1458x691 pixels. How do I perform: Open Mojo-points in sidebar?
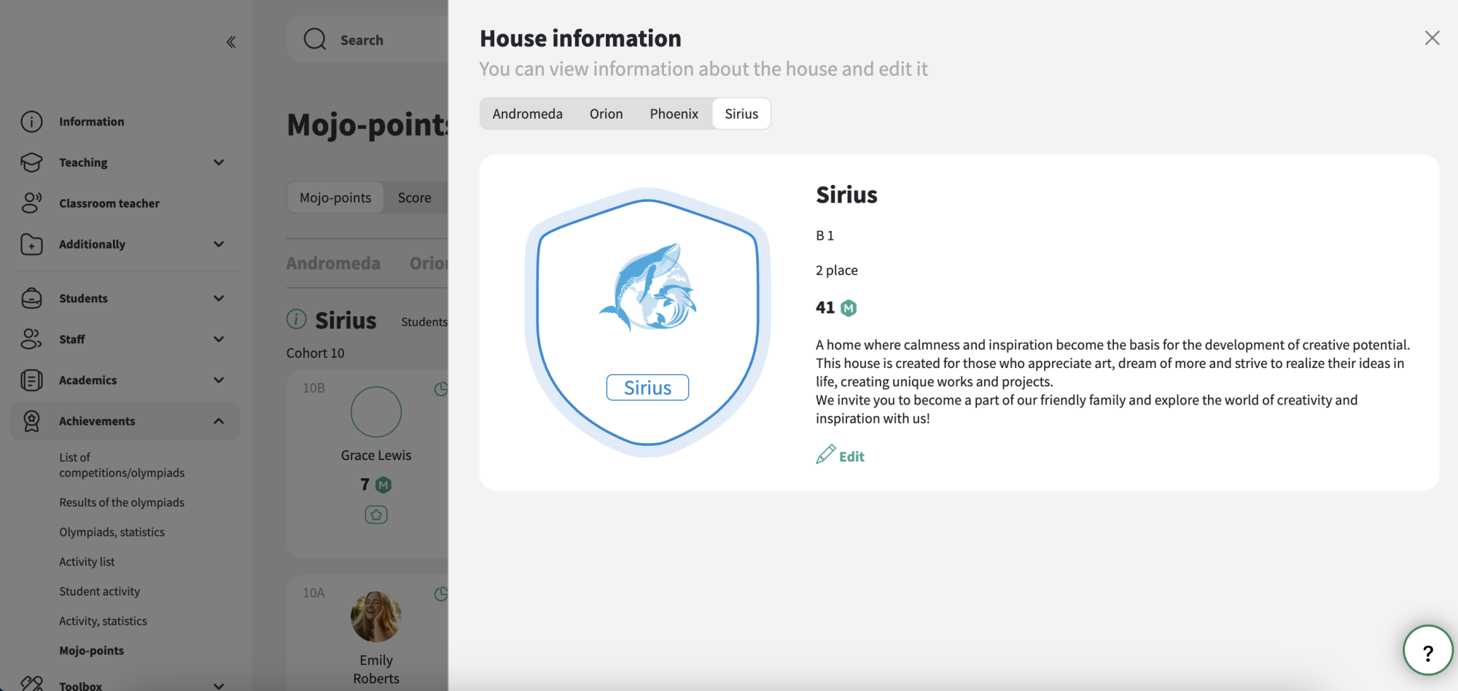tap(91, 650)
